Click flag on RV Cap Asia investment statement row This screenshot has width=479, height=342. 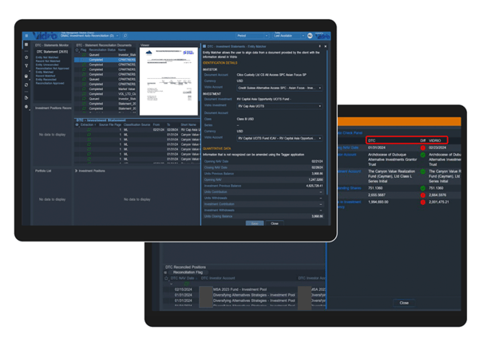tap(89, 130)
